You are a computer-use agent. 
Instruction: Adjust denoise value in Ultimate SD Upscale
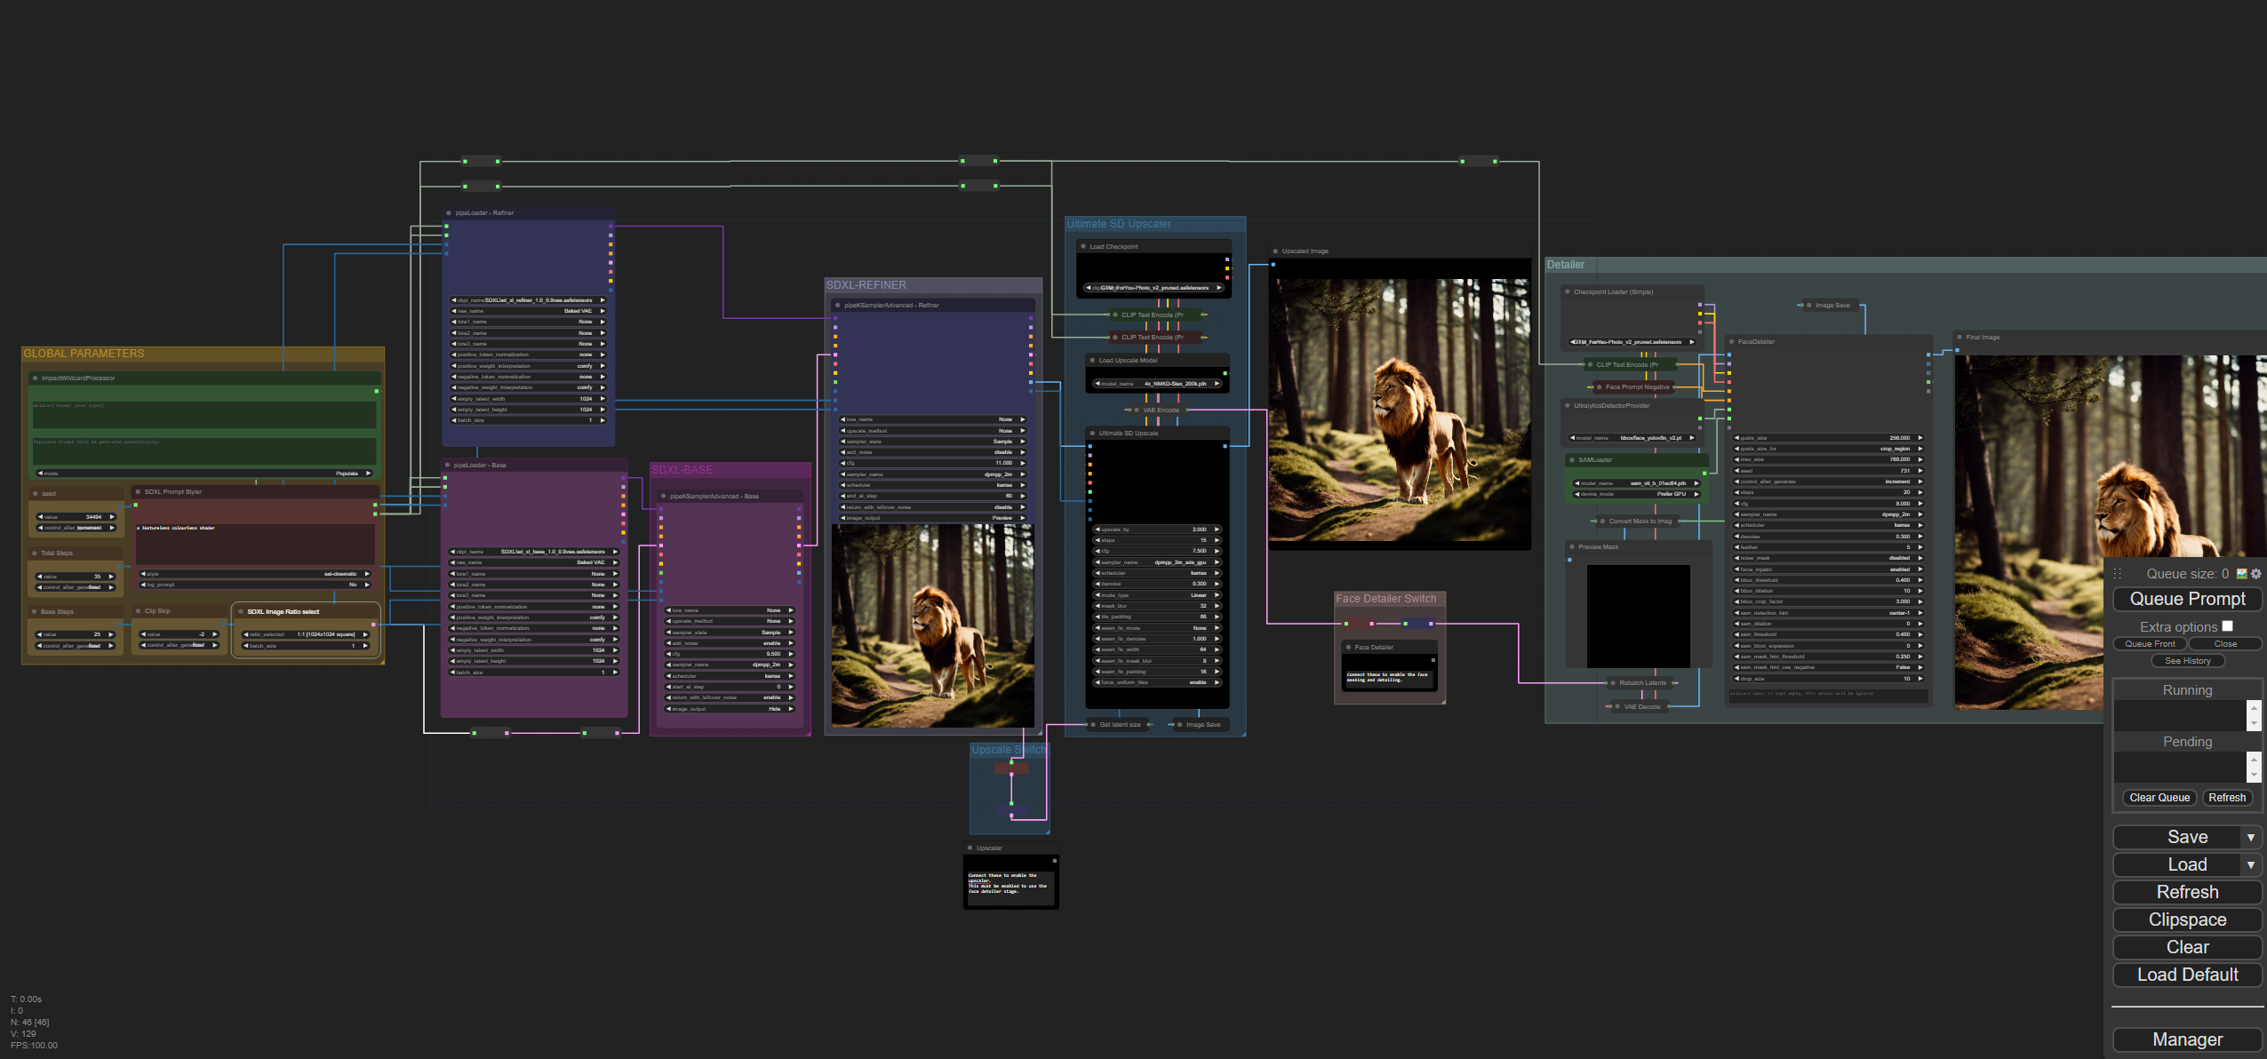coord(1157,584)
